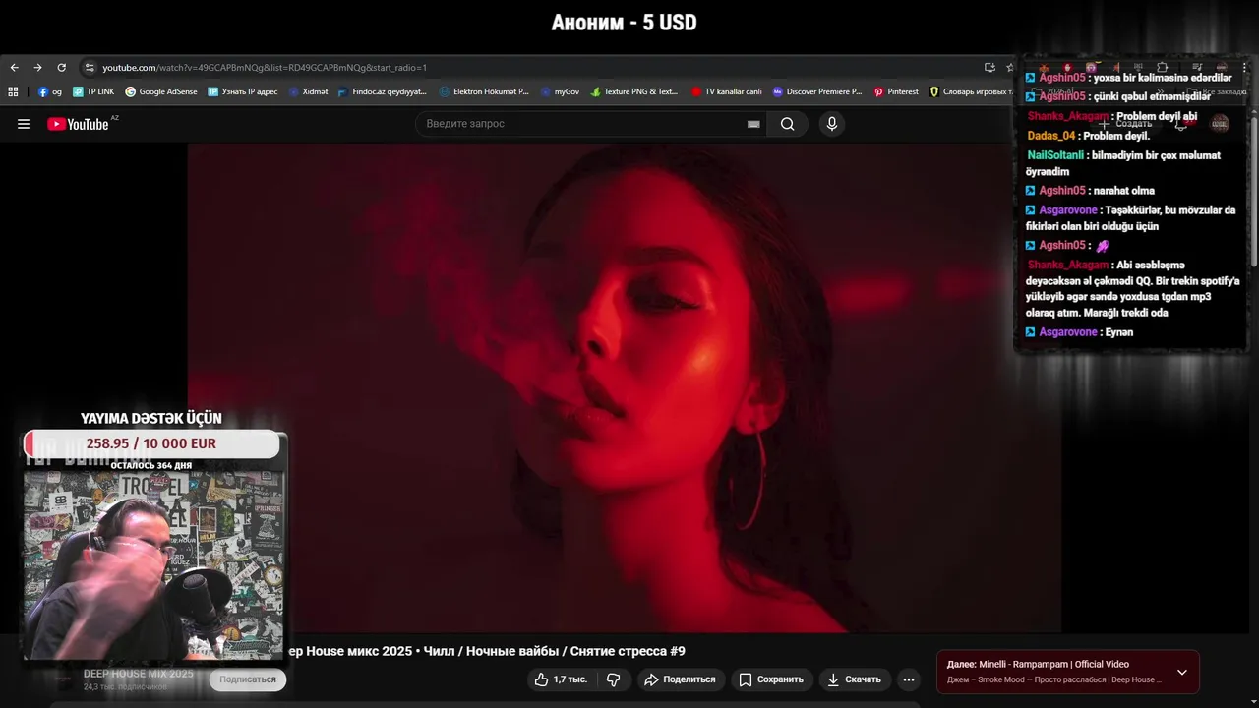Image resolution: width=1259 pixels, height=708 pixels.
Task: Open the TP LINK bookmark
Action: pos(93,91)
